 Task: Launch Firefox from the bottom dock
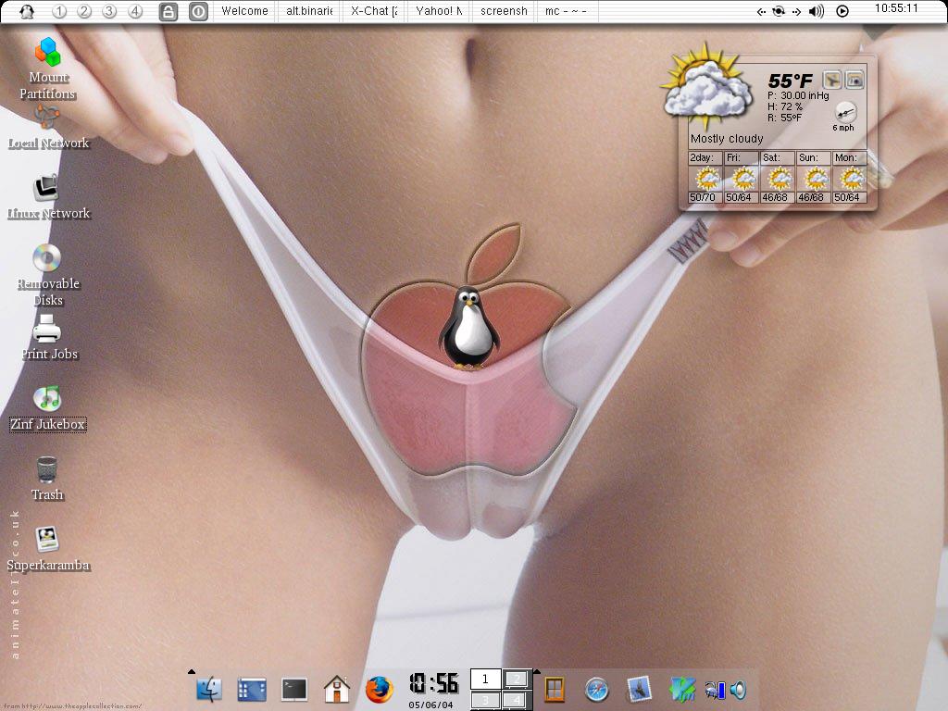pyautogui.click(x=379, y=689)
